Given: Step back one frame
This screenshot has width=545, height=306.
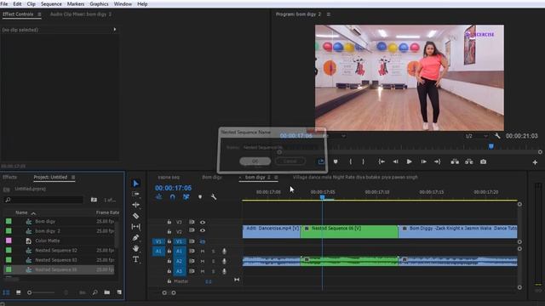Looking at the screenshot, I should pyautogui.click(x=395, y=161).
